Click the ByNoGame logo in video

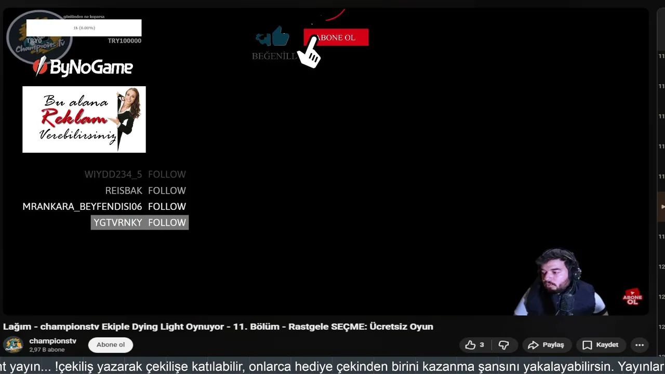click(x=83, y=67)
